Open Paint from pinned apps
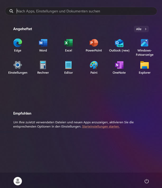This screenshot has width=162, height=188. (x=94, y=68)
